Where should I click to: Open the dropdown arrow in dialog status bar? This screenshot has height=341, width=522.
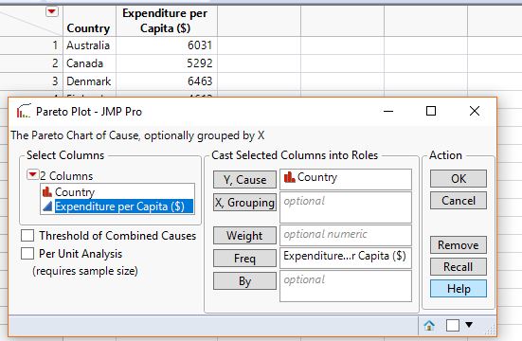pyautogui.click(x=469, y=324)
